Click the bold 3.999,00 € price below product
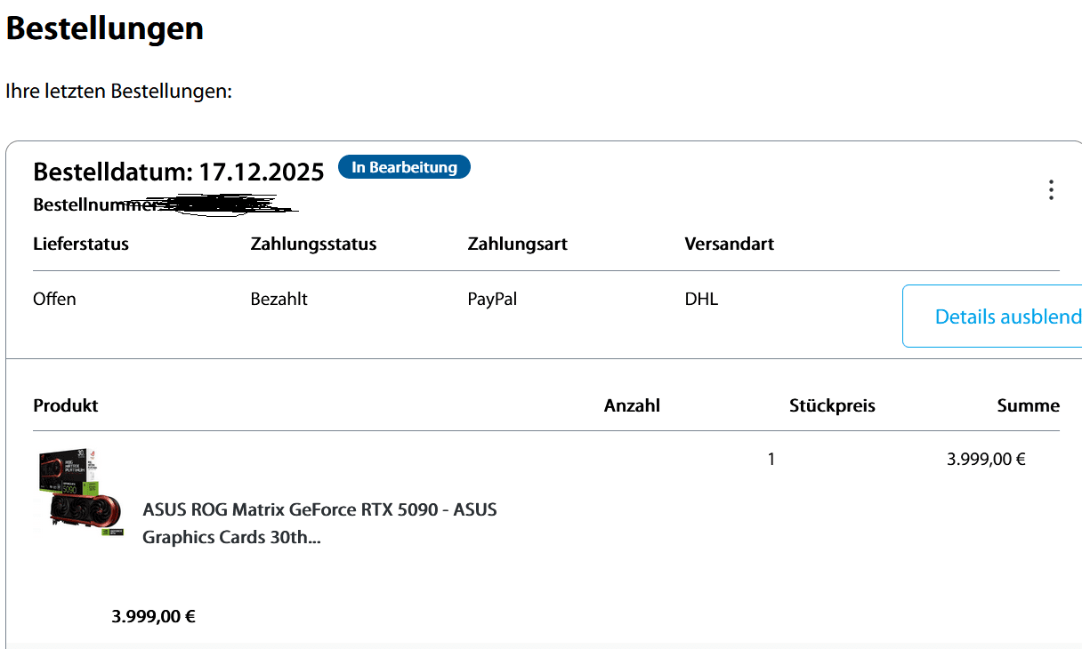This screenshot has height=649, width=1082. tap(153, 616)
